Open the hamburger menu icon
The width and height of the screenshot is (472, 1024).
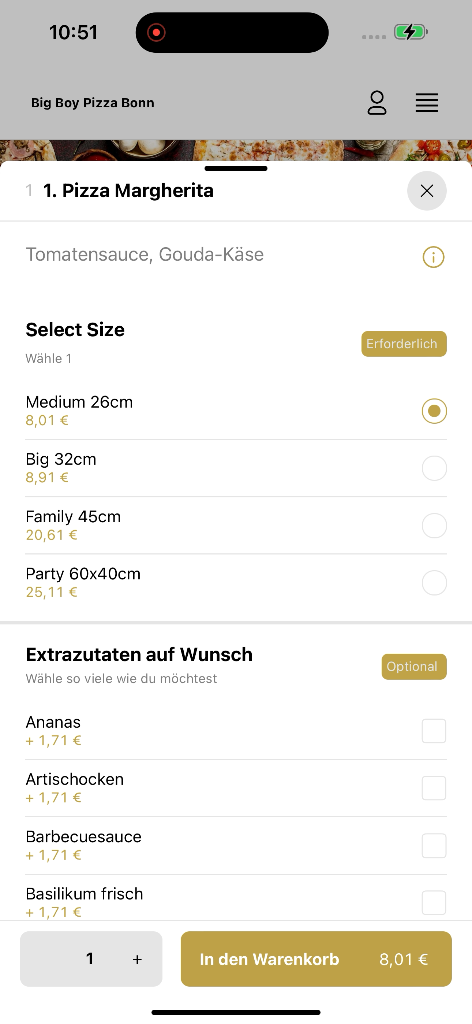[427, 103]
